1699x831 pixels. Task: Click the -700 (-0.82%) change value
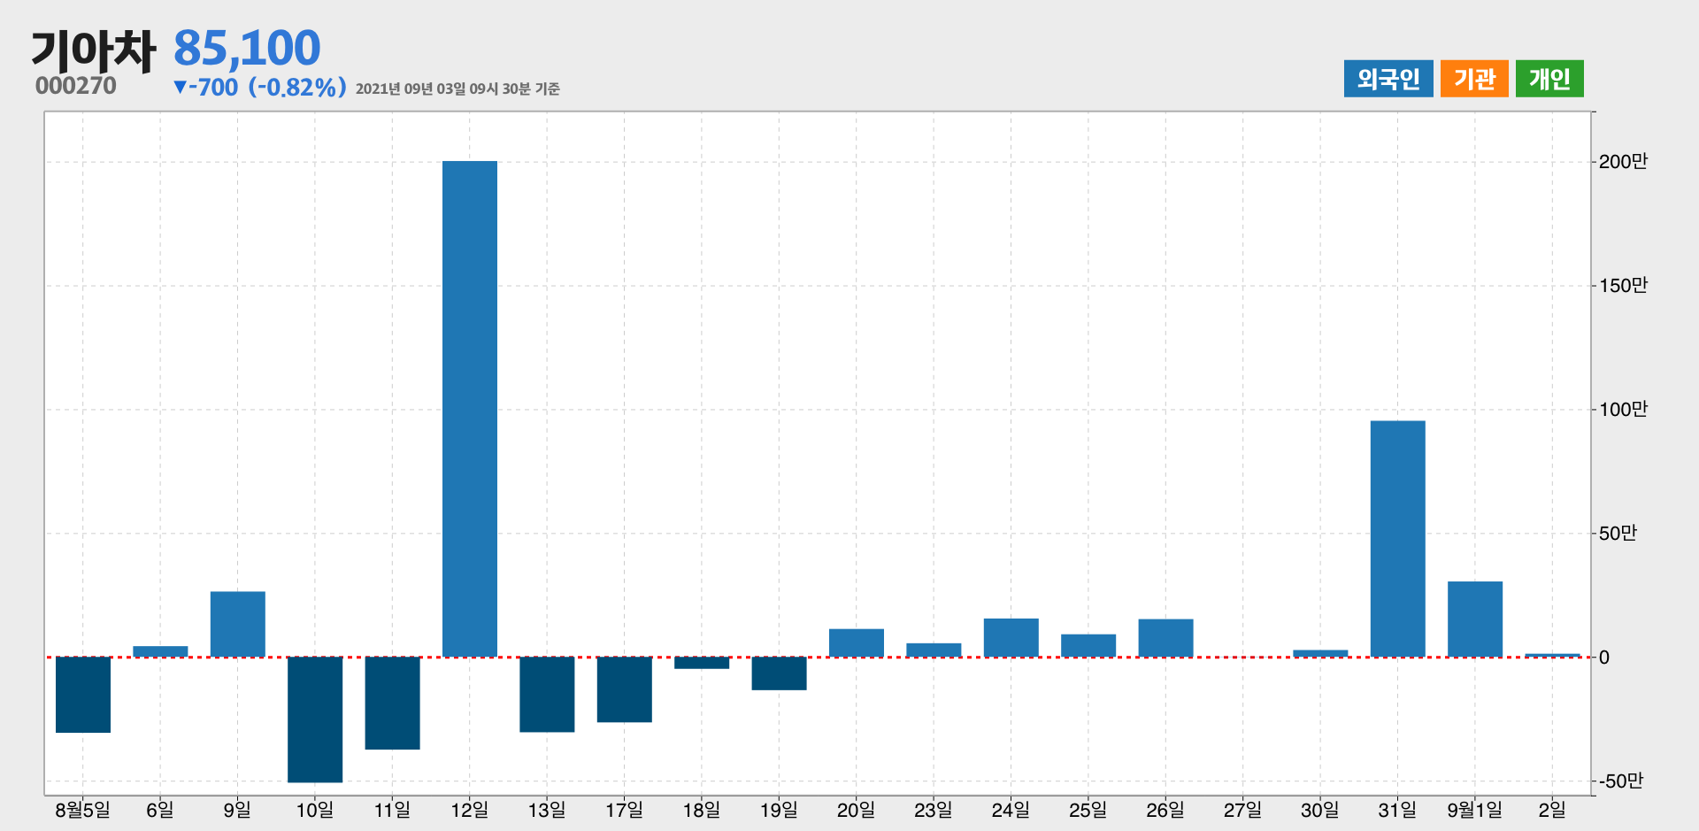260,87
